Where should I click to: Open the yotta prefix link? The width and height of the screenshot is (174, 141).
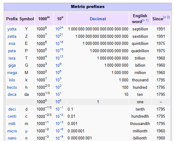click(12, 29)
